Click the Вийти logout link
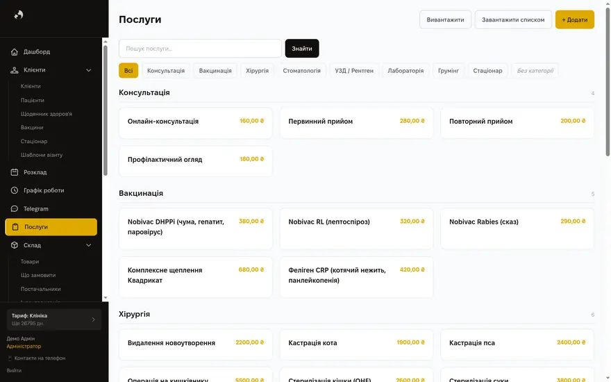The image size is (611, 382). pyautogui.click(x=14, y=371)
